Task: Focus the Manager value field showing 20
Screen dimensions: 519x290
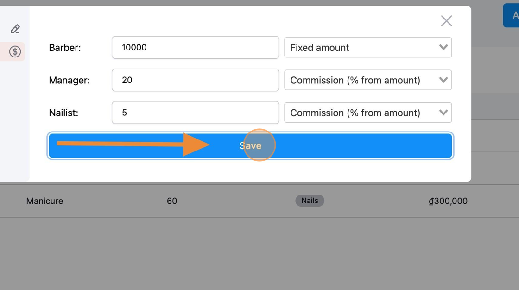Action: (x=195, y=80)
